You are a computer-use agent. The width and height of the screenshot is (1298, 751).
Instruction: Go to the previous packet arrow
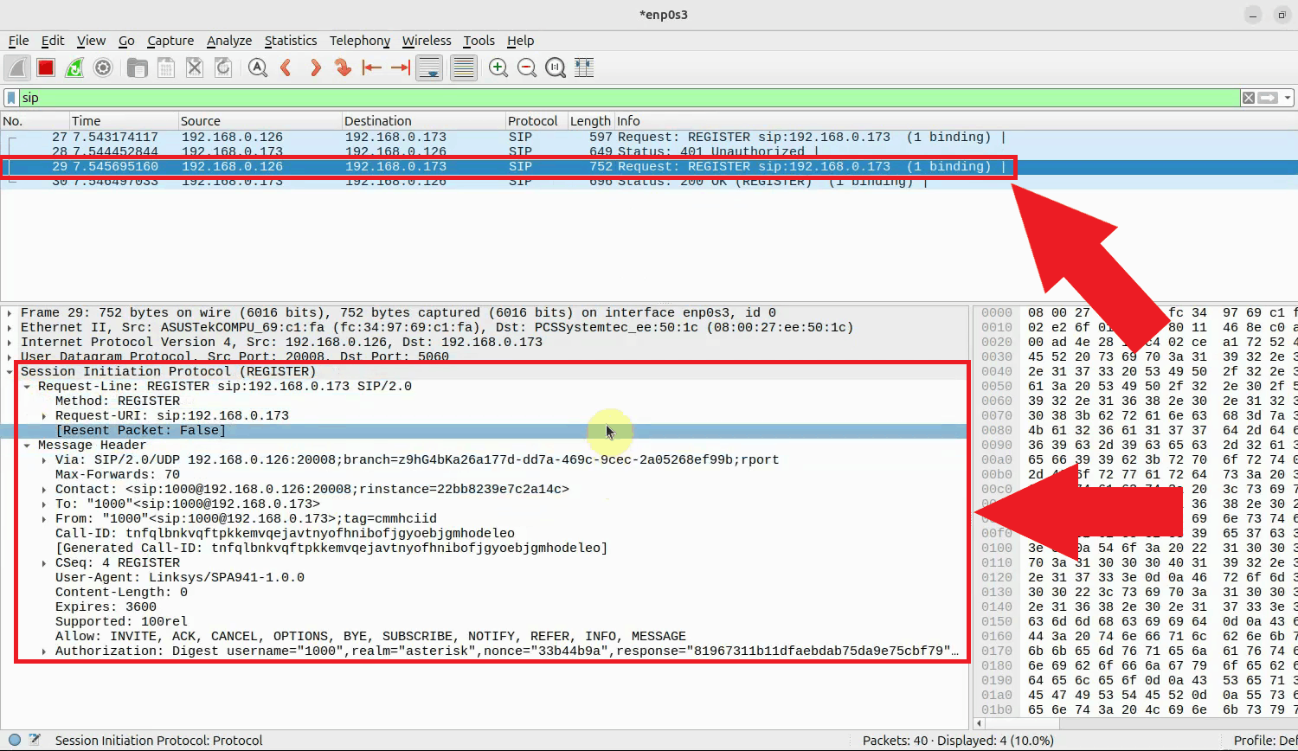point(286,67)
